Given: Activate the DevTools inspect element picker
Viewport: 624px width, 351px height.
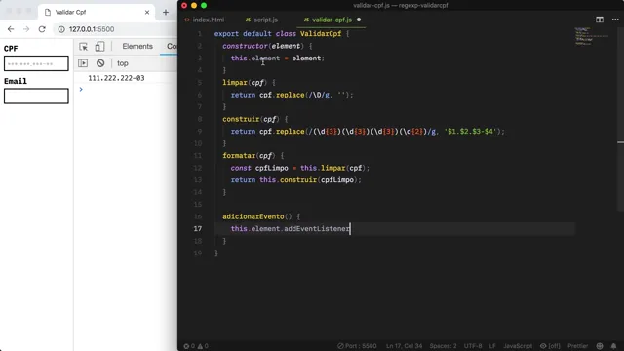Looking at the screenshot, I should [x=83, y=47].
